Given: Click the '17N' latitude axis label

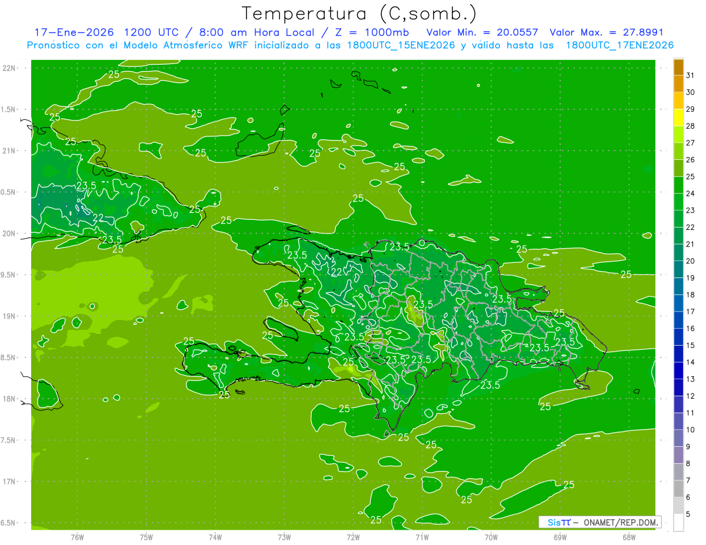Looking at the screenshot, I should click(x=9, y=482).
